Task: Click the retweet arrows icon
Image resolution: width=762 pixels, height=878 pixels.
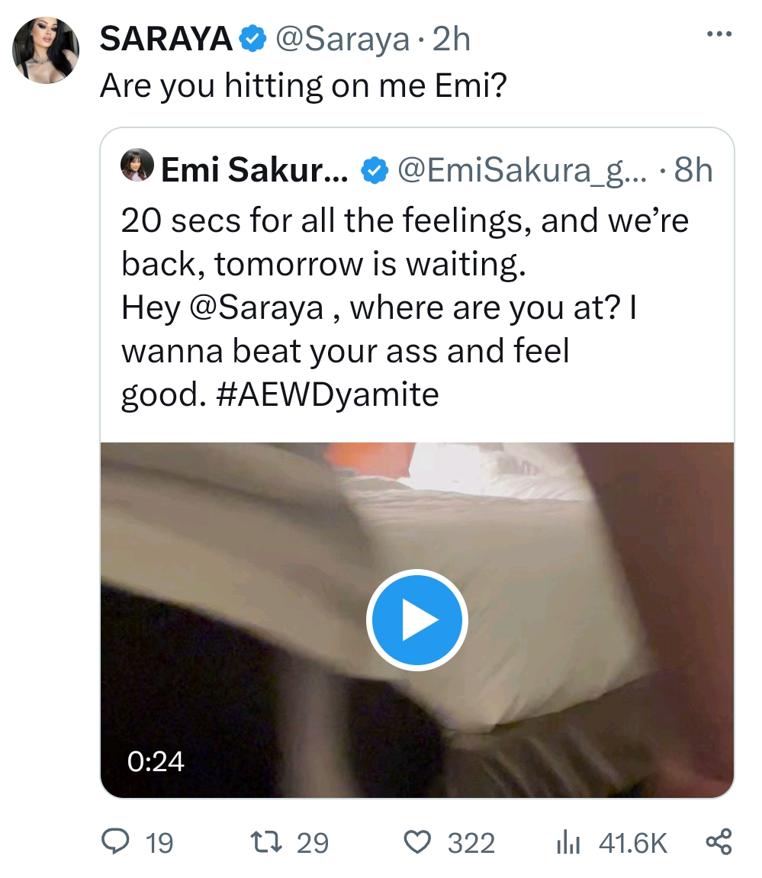Action: (266, 842)
